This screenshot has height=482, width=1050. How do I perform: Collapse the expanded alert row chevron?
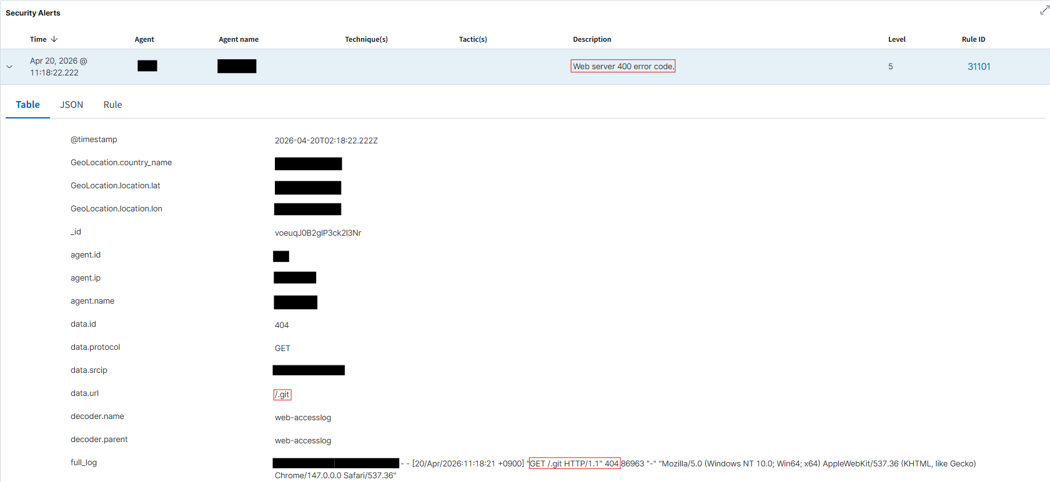point(9,67)
